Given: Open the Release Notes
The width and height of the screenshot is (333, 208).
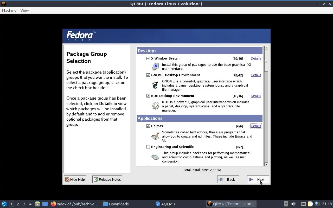Looking at the screenshot, I should point(107,179).
